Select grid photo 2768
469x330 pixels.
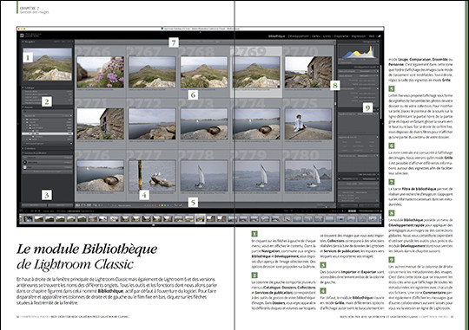click(x=204, y=72)
